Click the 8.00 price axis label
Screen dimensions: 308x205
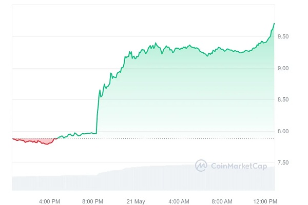[x=284, y=132]
